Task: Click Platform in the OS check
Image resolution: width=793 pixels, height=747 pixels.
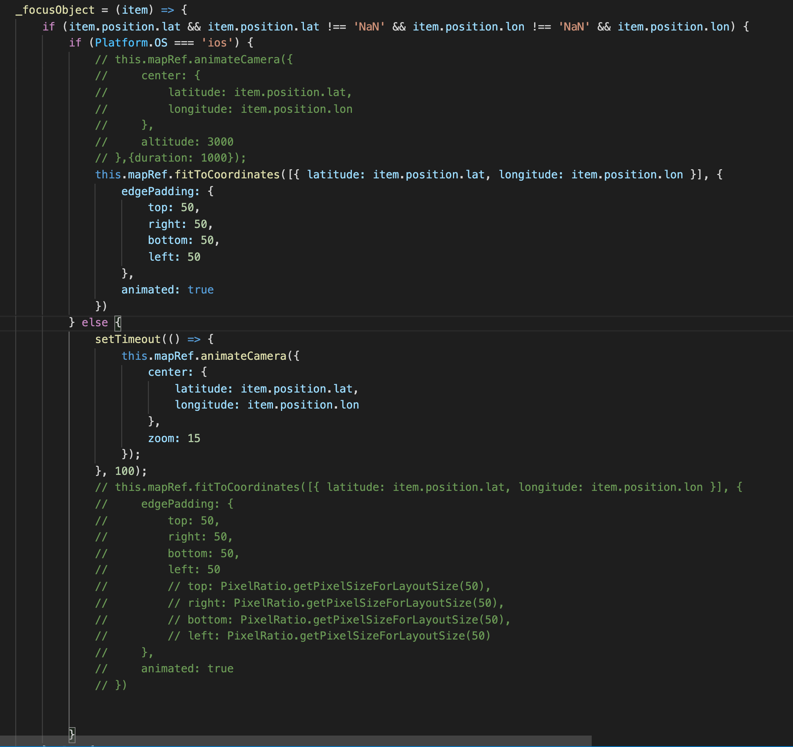Action: (121, 43)
